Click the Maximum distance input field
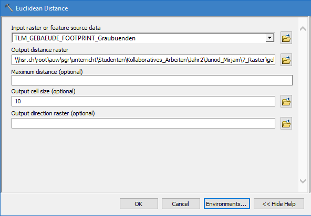This screenshot has height=216, width=311. pyautogui.click(x=152, y=80)
